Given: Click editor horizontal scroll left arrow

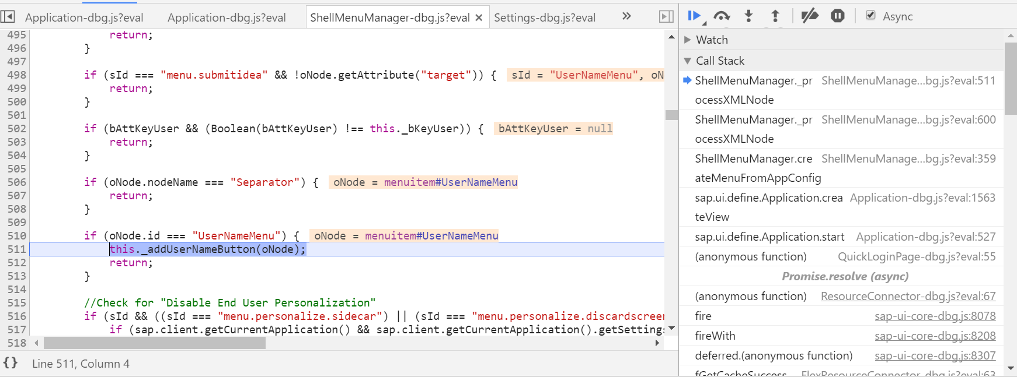Looking at the screenshot, I should click(37, 343).
